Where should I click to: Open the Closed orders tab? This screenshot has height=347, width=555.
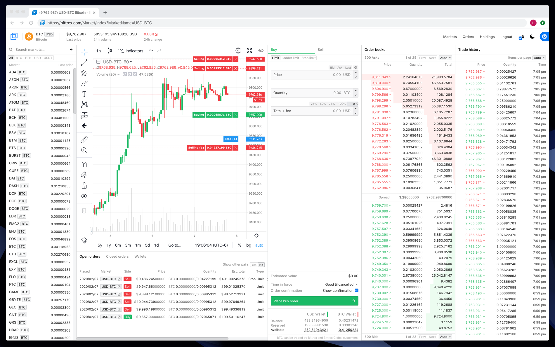tap(117, 257)
